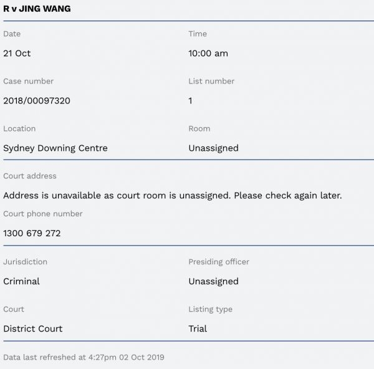This screenshot has width=374, height=369.
Task: Select the District Court value
Action: coord(33,329)
